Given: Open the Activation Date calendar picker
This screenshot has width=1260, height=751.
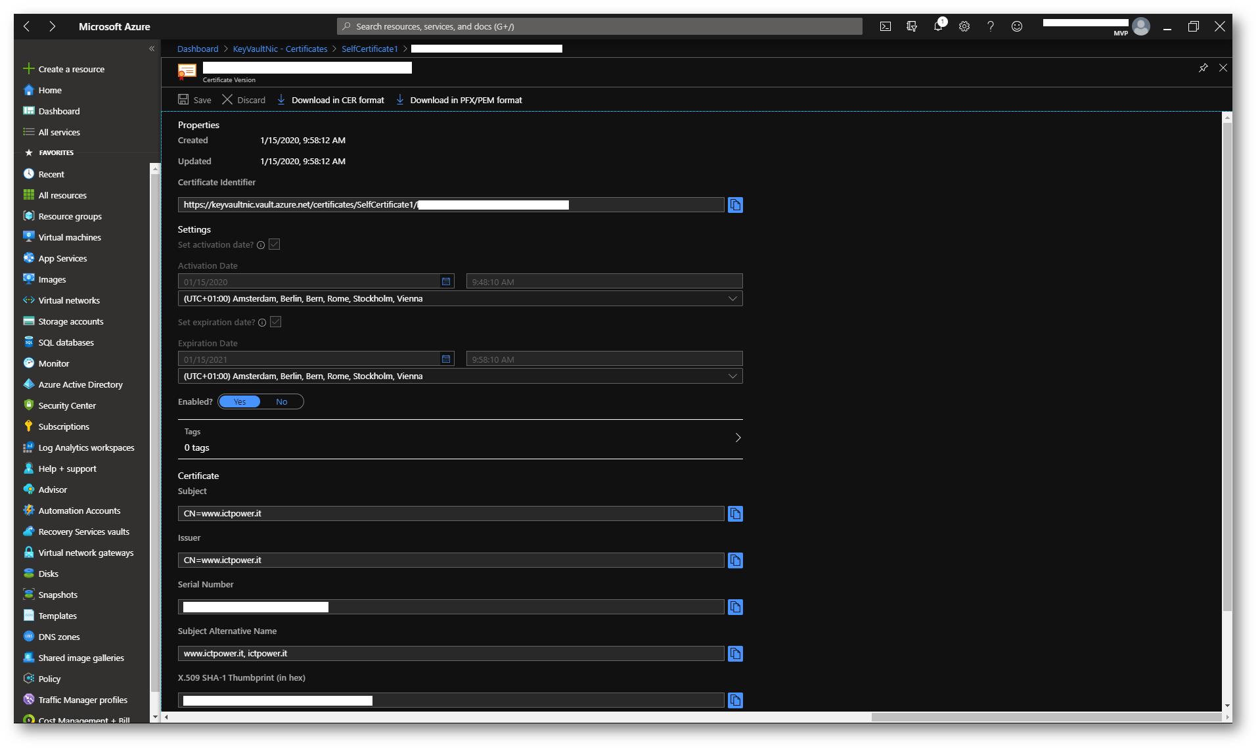Looking at the screenshot, I should 446,281.
